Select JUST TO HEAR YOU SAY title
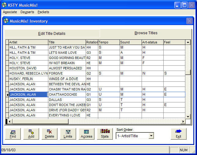 [x=67, y=47]
